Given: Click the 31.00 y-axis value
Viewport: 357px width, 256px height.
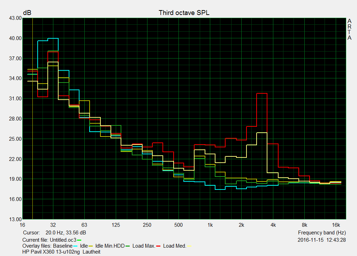Looking at the screenshot, I should coord(15,99).
